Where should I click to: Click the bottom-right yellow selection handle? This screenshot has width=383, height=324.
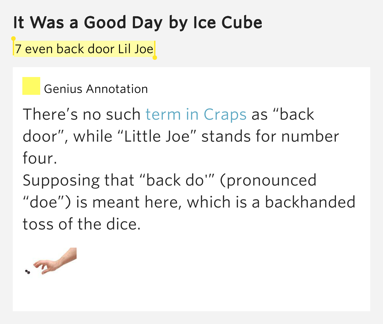coord(155,58)
